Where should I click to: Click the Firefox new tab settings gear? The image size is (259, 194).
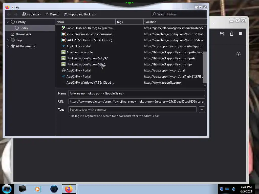pyautogui.click(x=238, y=54)
